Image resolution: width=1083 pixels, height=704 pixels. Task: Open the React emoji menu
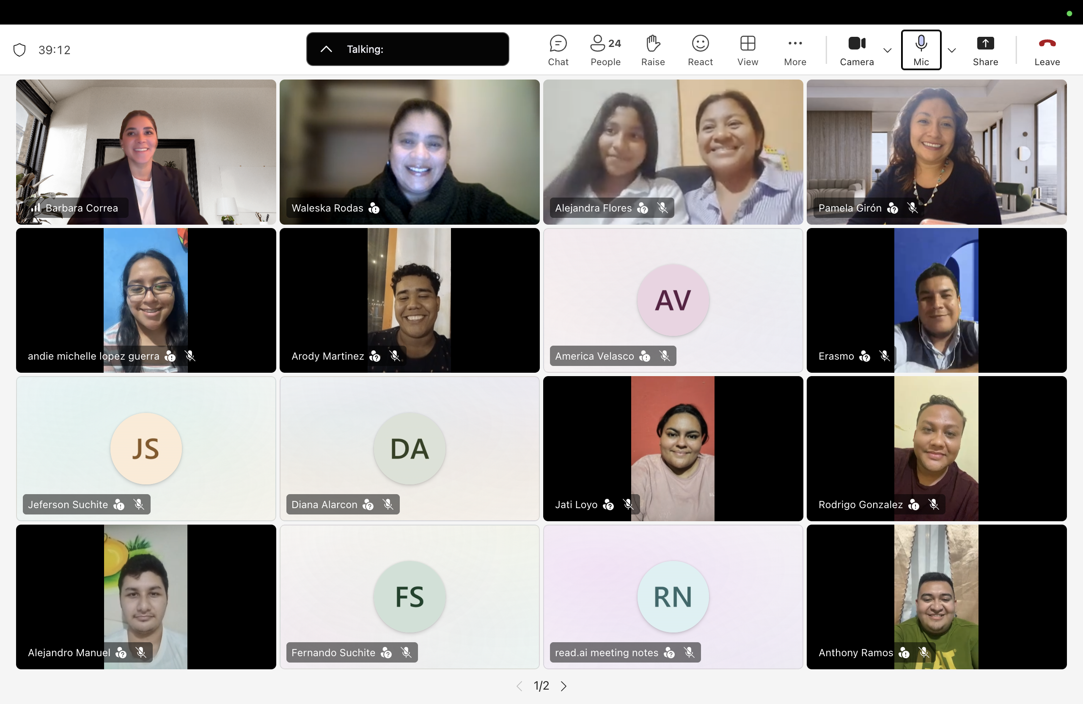pos(700,50)
